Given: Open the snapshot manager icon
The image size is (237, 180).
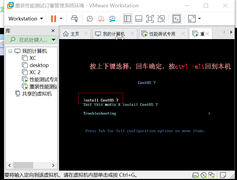Looking at the screenshot, I should tap(112, 19).
